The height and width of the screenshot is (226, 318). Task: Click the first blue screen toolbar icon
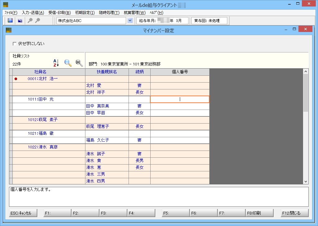10,20
